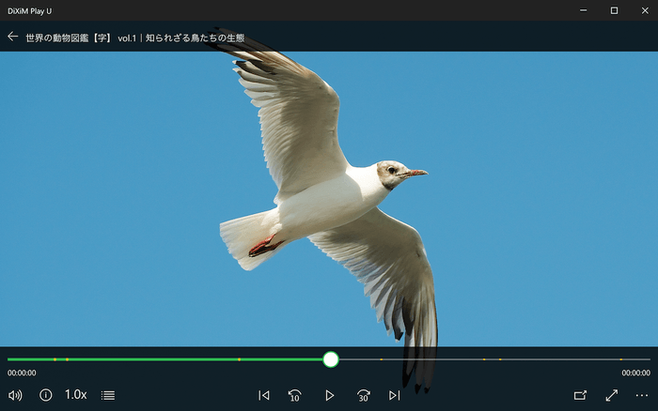This screenshot has height=411, width=658.
Task: Click the elapsed time 00:00:00 on left
Action: [22, 373]
